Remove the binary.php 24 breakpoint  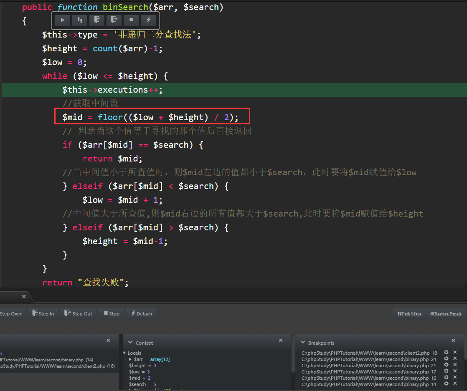(x=455, y=358)
